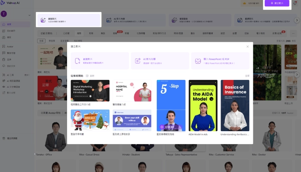
Task: Open the translate video card in top row
Action: pyautogui.click(x=265, y=20)
